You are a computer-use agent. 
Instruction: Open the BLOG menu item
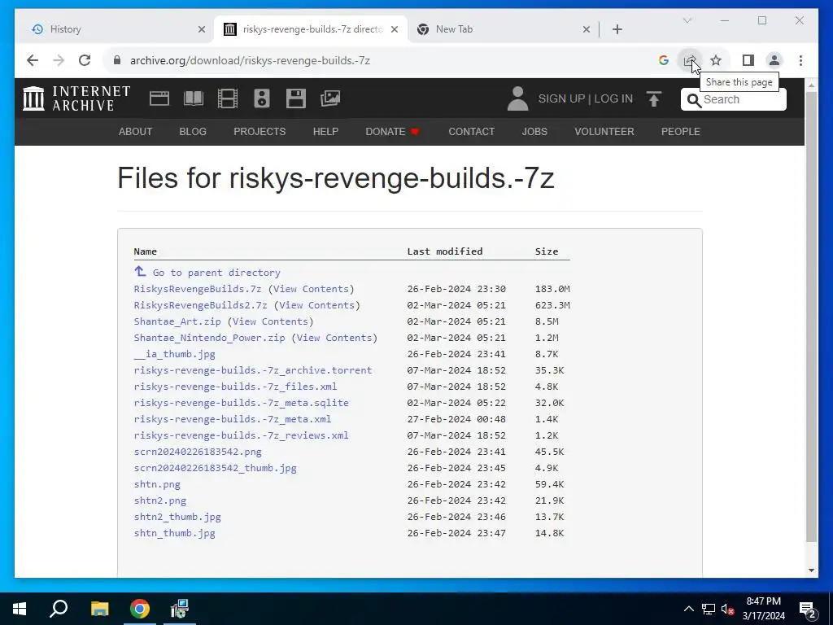(x=193, y=131)
